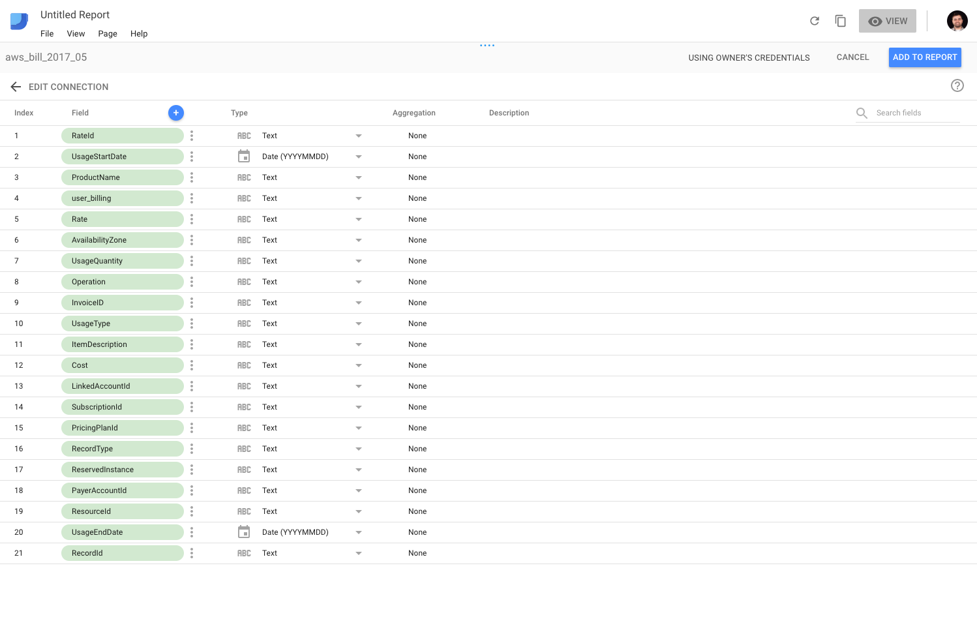Select the PayerAccountId field chip
977x617 pixels.
coord(123,490)
